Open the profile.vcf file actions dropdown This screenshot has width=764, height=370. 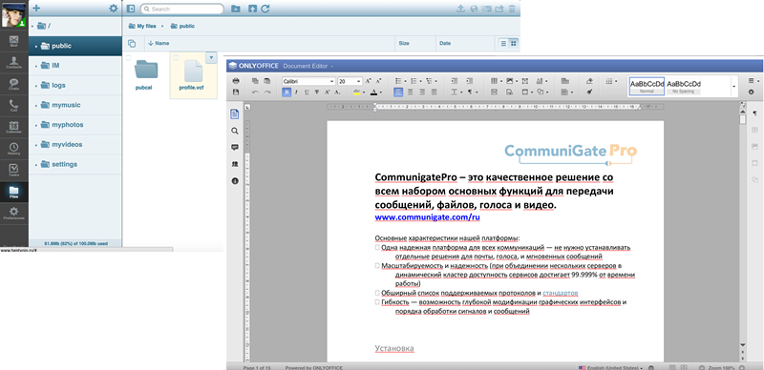(210, 58)
